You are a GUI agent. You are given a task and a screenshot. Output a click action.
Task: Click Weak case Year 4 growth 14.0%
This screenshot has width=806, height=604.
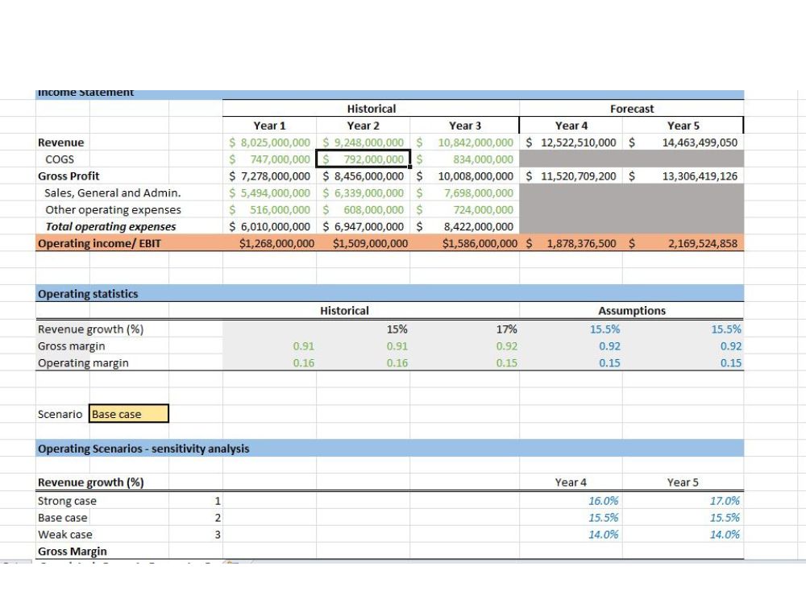click(571, 535)
